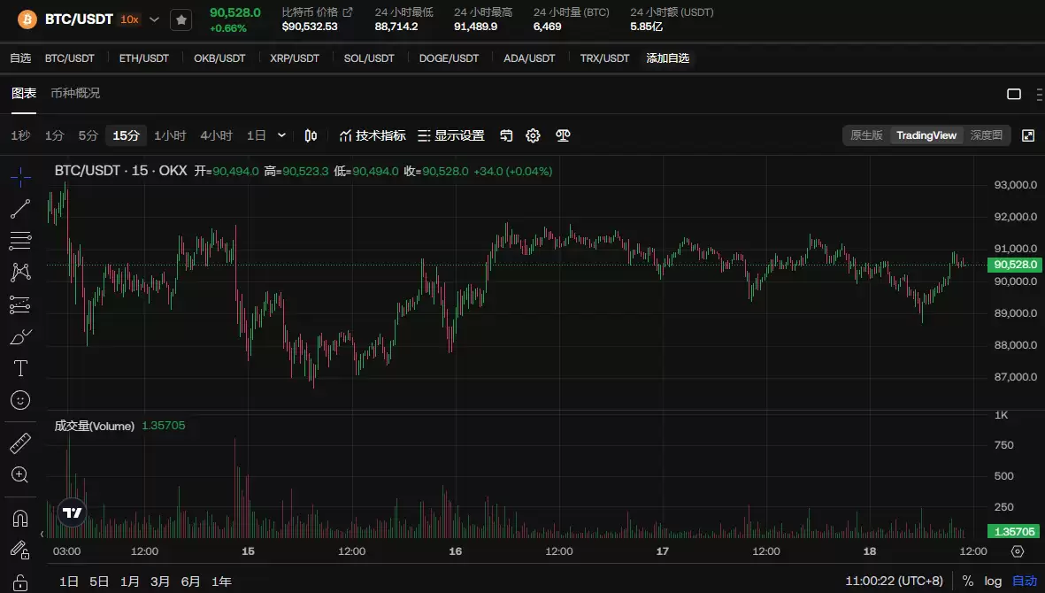Viewport: 1045px width, 593px height.
Task: Select the crosshair cursor tool
Action: pos(19,176)
